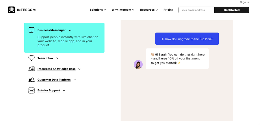The width and height of the screenshot is (260, 125).
Task: Click the Get Started button
Action: point(232,10)
